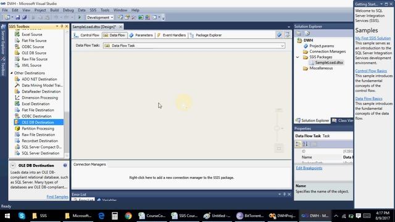Open the SSIS menu
This screenshot has width=395, height=222.
(x=93, y=10)
